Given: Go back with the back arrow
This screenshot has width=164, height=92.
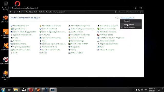Looking at the screenshot, I should pos(11,12).
